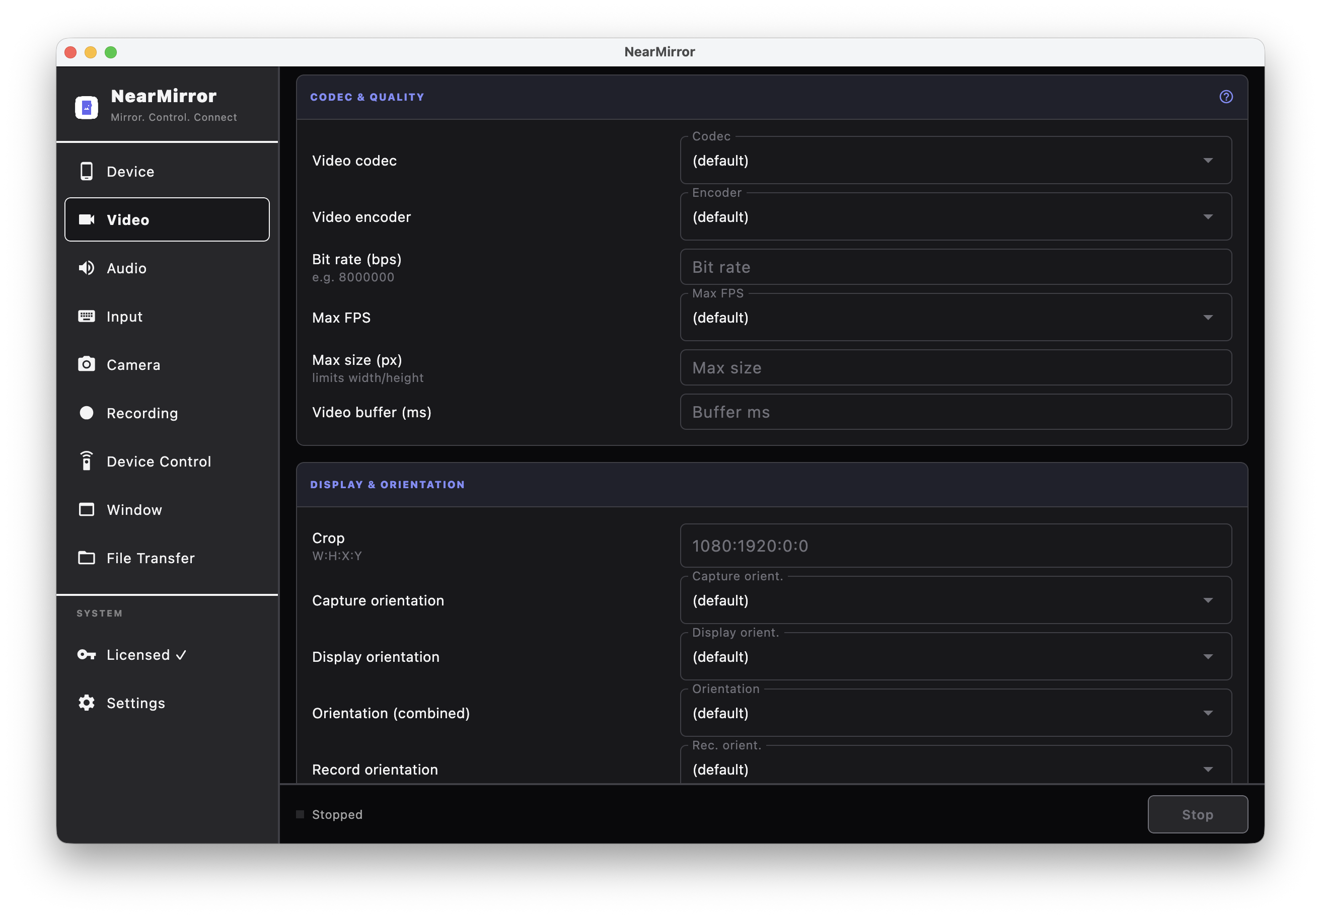Click the speaker icon beside Audio
The image size is (1321, 918).
click(86, 267)
